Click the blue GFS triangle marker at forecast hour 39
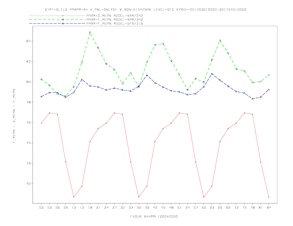293x226 pixels. (x=147, y=75)
